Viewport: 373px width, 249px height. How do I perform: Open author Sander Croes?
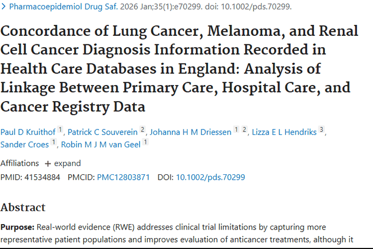click(x=24, y=144)
